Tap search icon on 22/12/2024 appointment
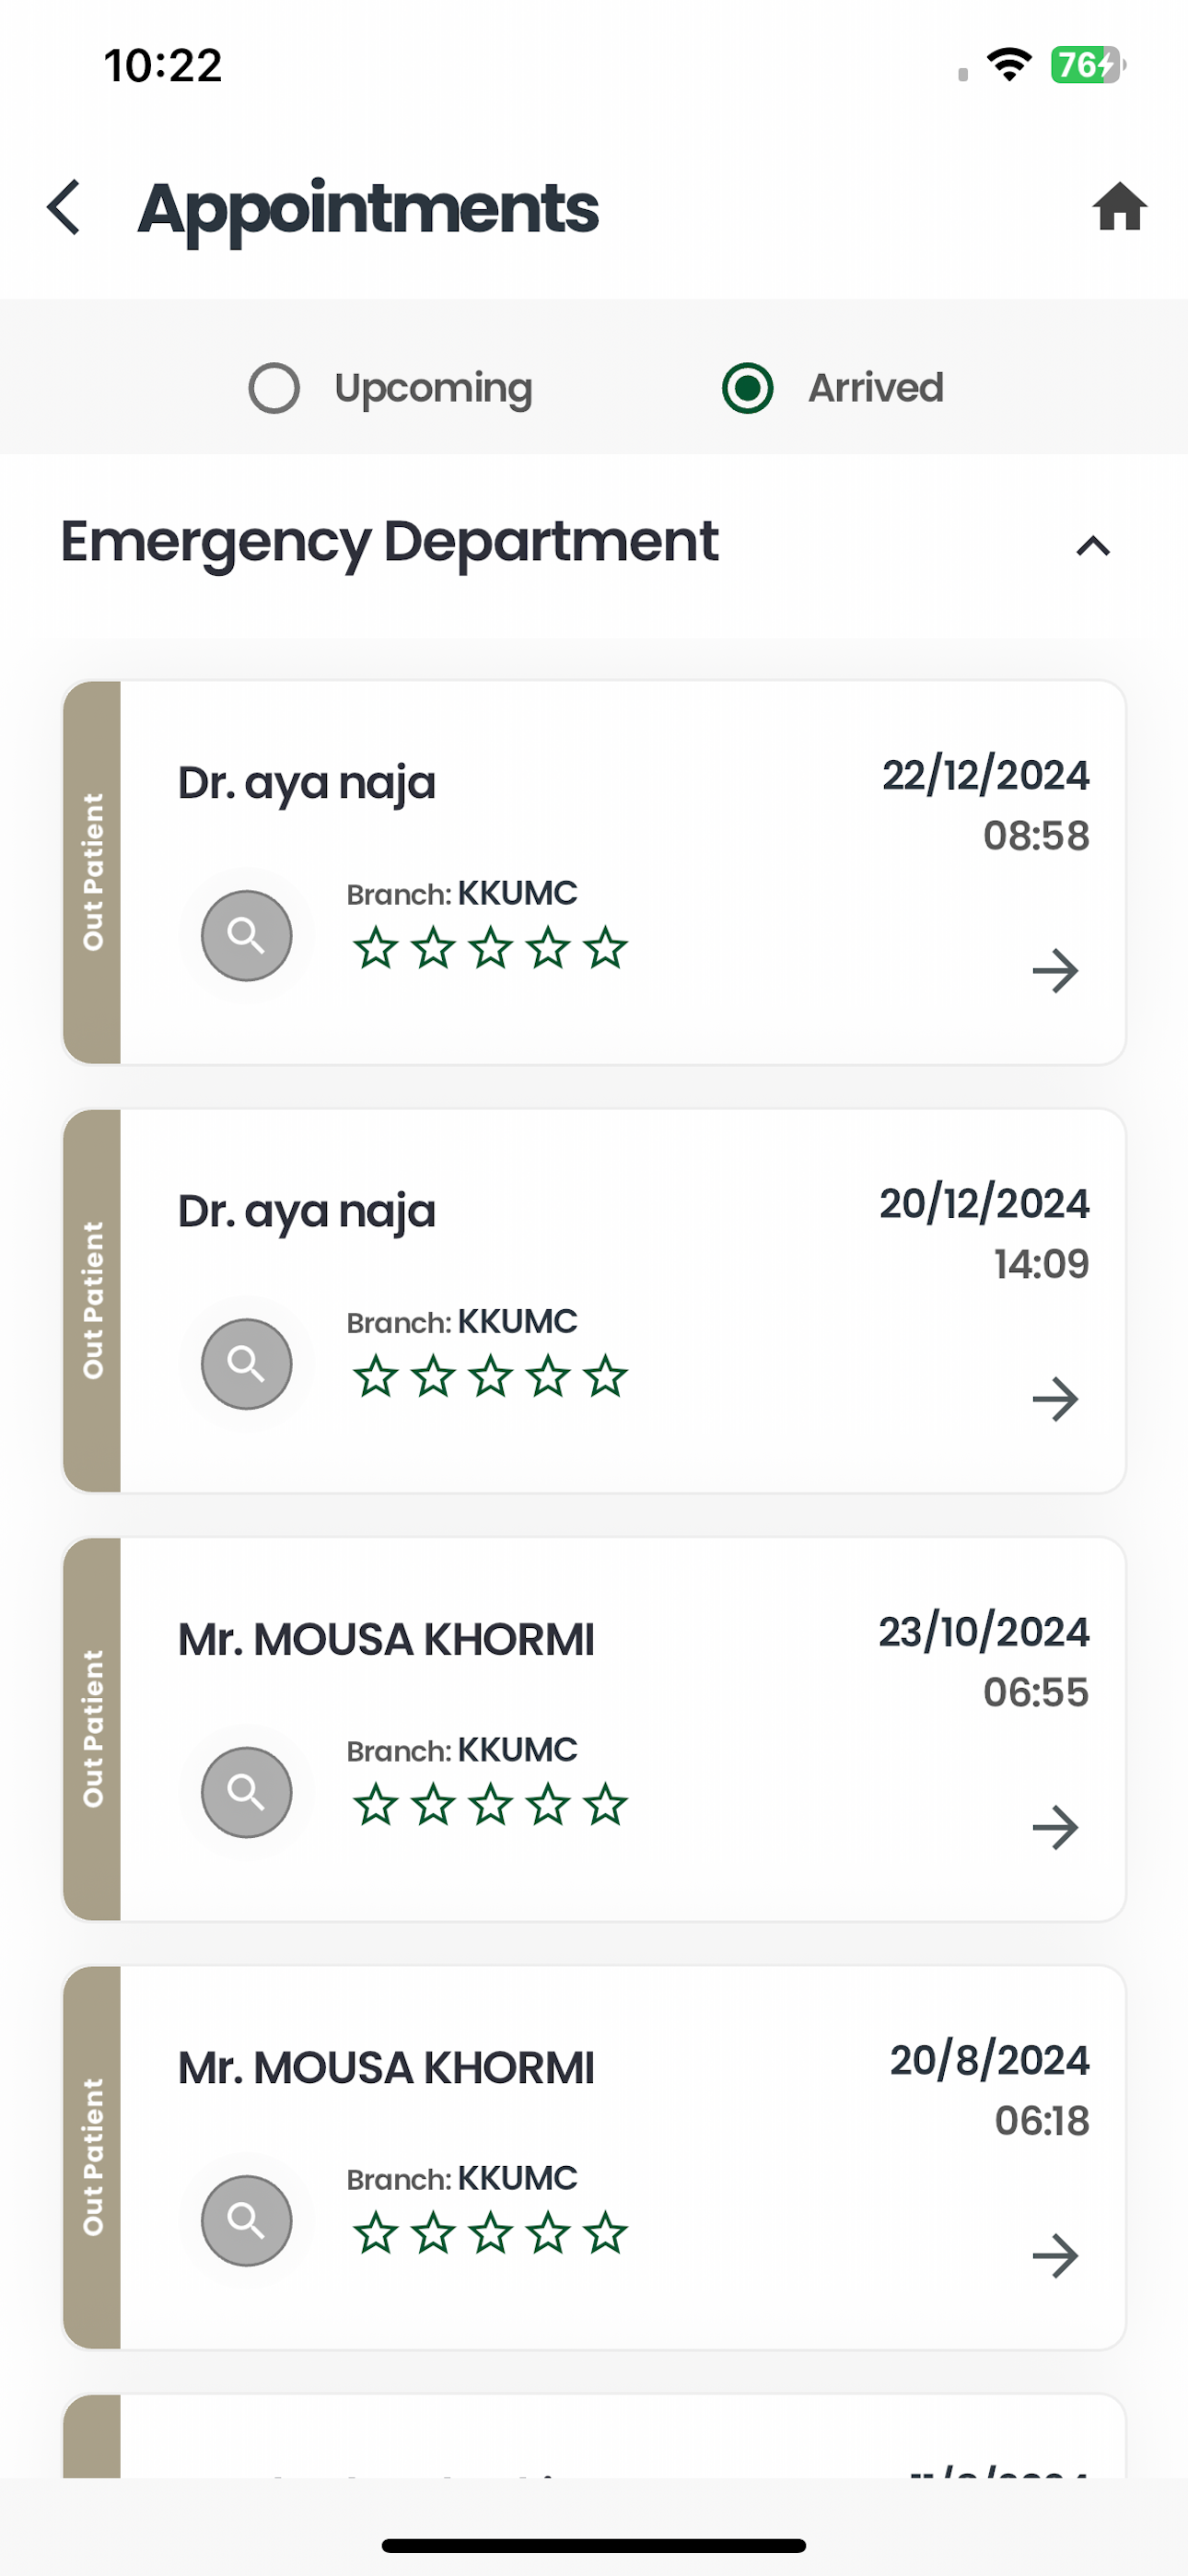This screenshot has height=2576, width=1188. tap(247, 936)
